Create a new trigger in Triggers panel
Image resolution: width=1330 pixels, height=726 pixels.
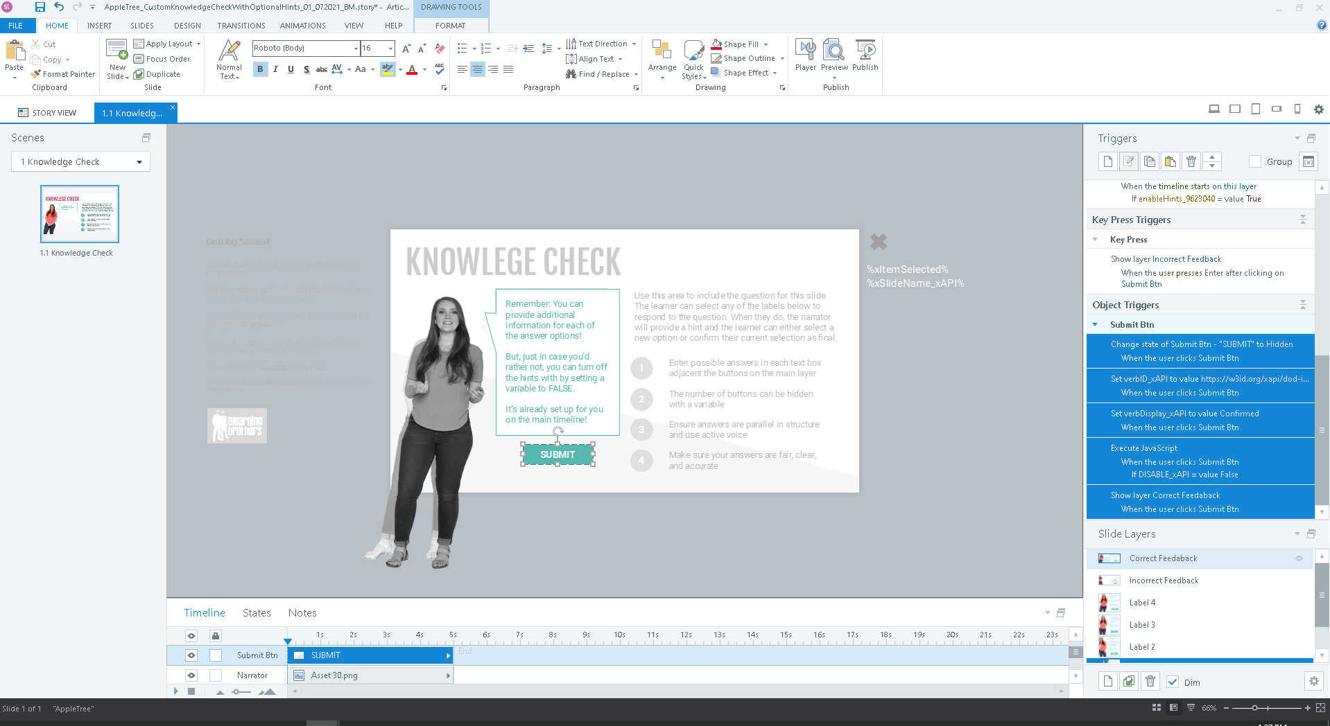click(x=1107, y=161)
